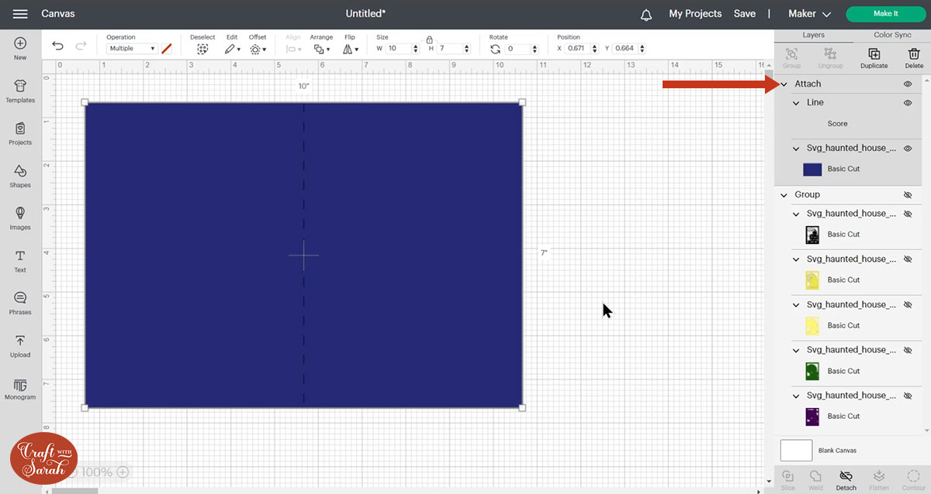931x494 pixels.
Task: Show the hidden Group layer
Action: coord(907,195)
